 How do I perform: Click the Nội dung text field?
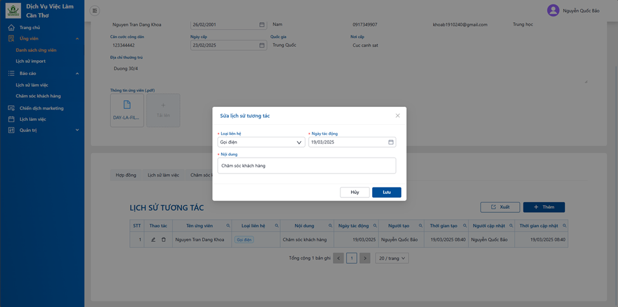coord(307,166)
